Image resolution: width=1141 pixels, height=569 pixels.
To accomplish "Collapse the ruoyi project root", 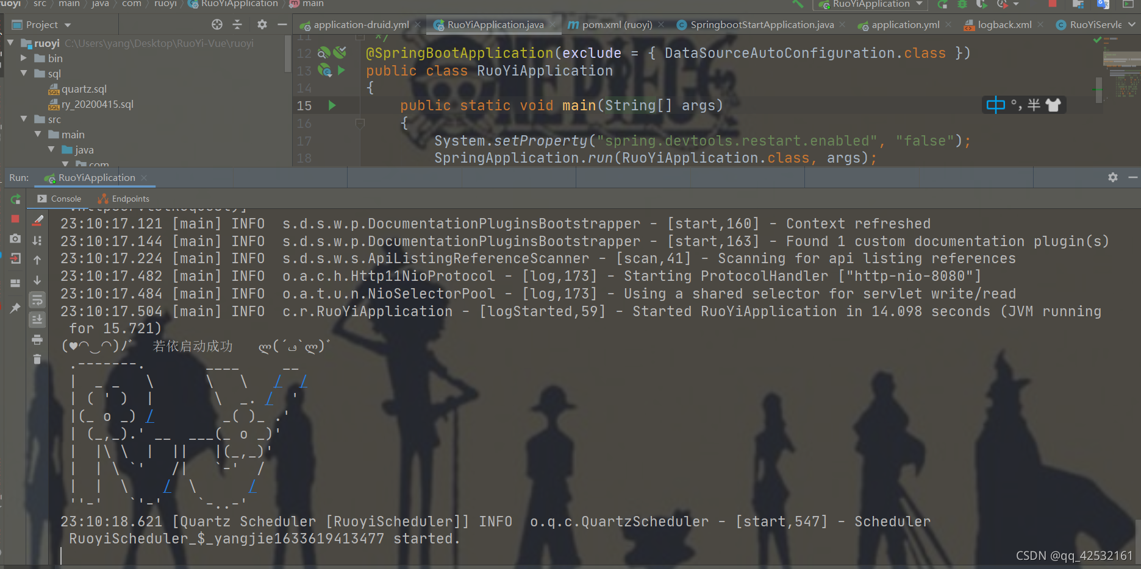I will click(x=10, y=43).
